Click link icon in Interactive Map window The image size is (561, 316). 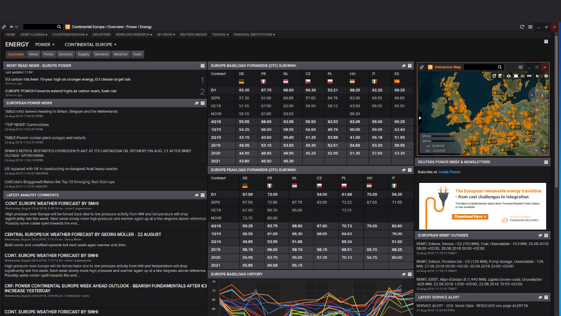coord(422,67)
